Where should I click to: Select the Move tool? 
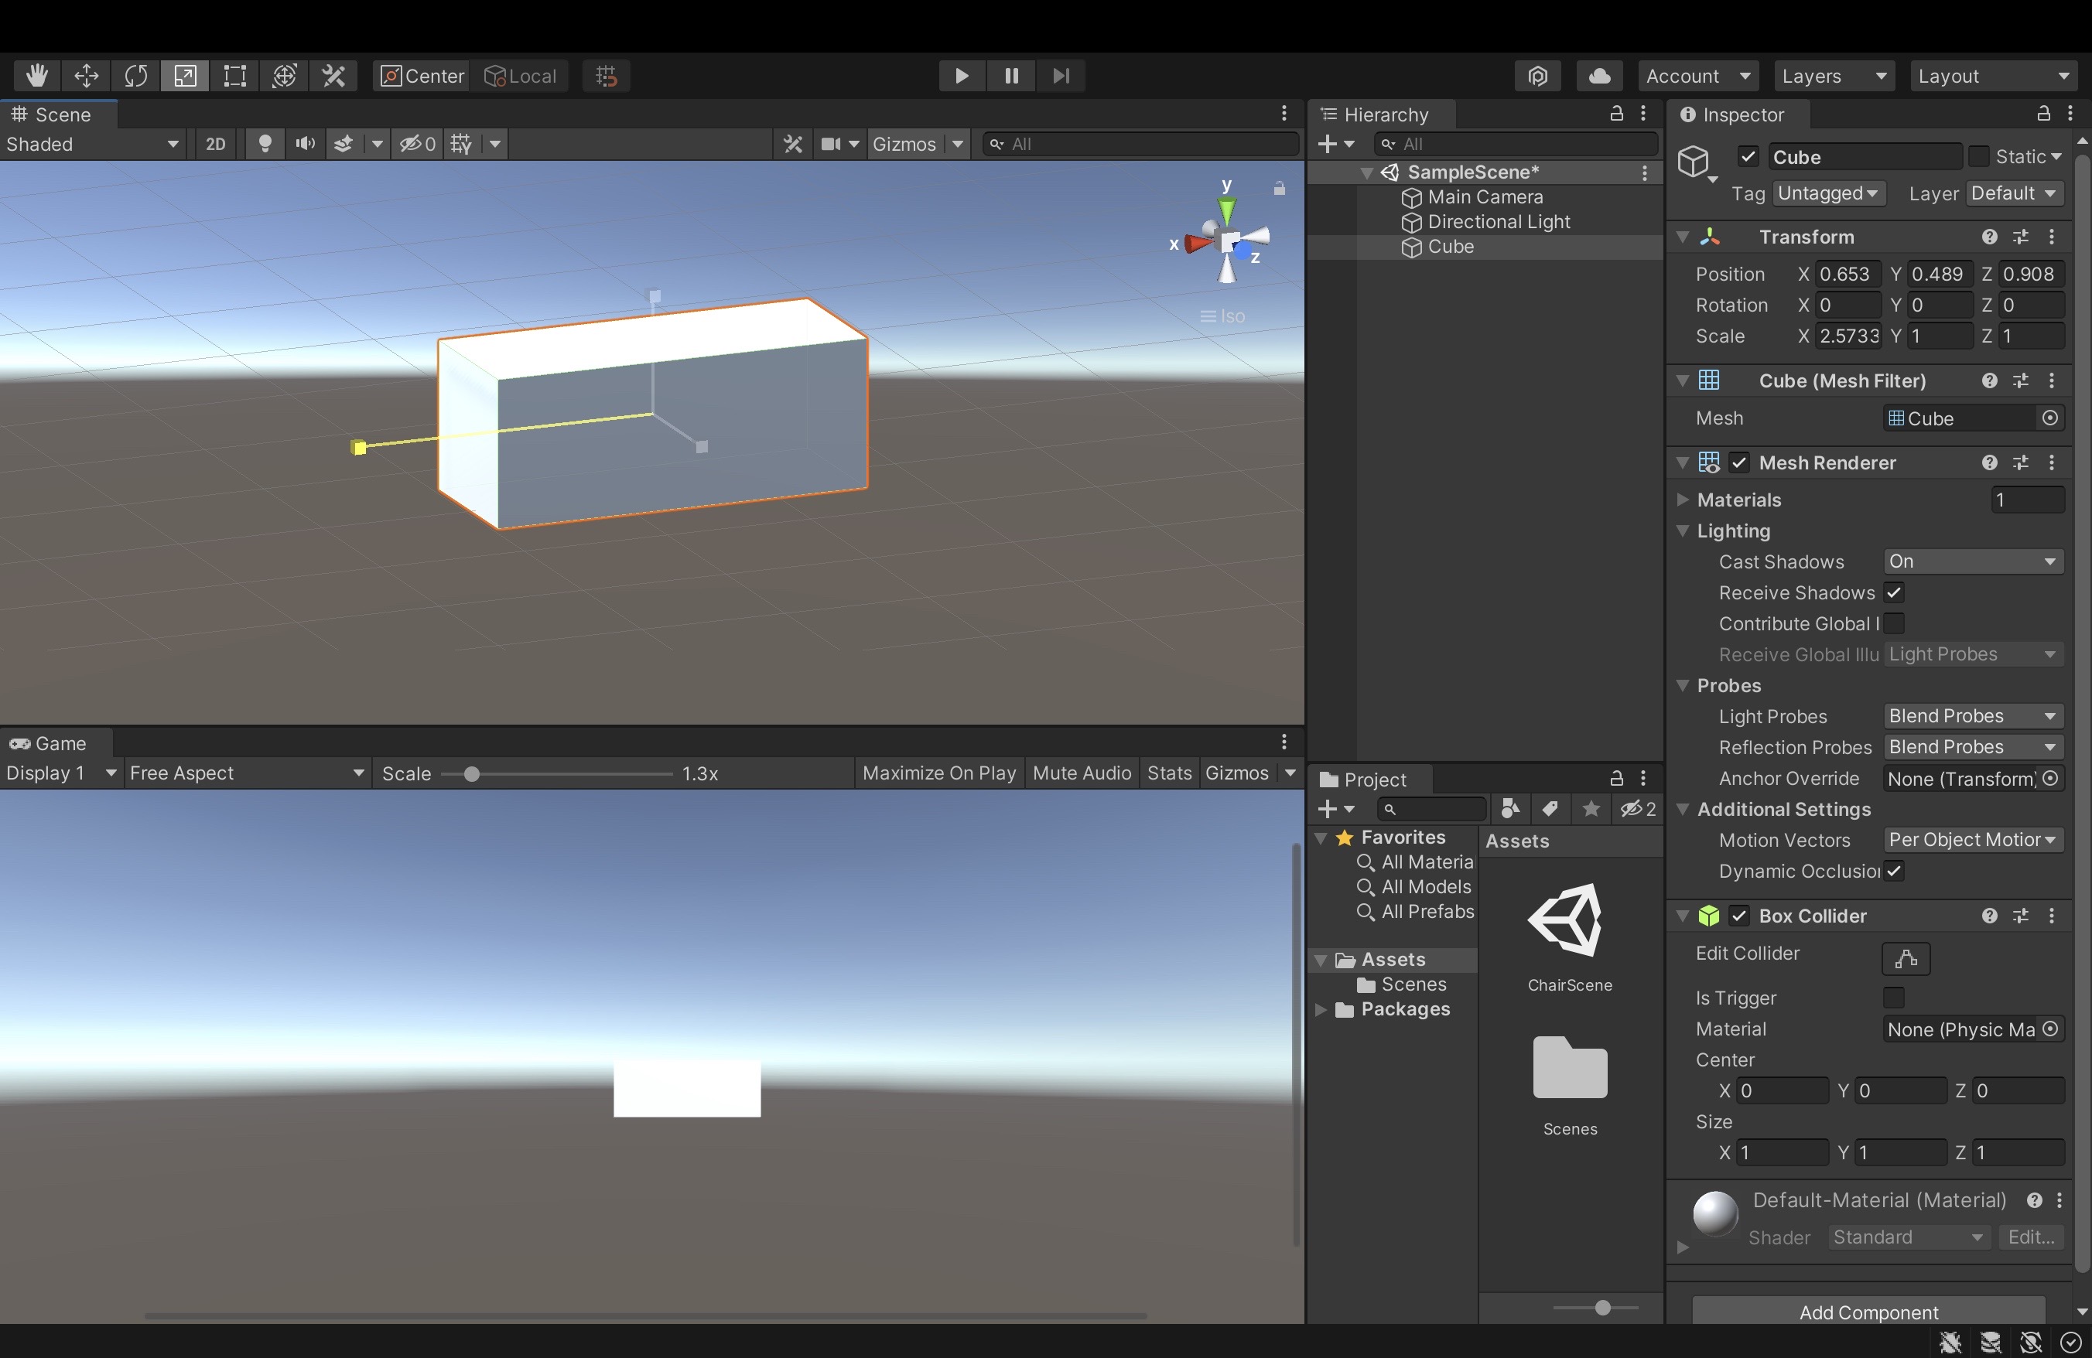coord(86,76)
